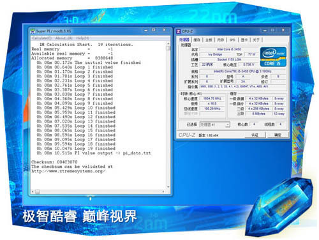Click the Super PI horizontal scrollbar right arrow
Image resolution: width=319 pixels, height=240 pixels.
point(163,191)
